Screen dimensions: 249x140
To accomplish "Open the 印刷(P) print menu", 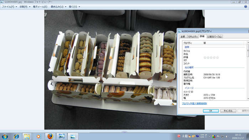I will click(25, 7).
